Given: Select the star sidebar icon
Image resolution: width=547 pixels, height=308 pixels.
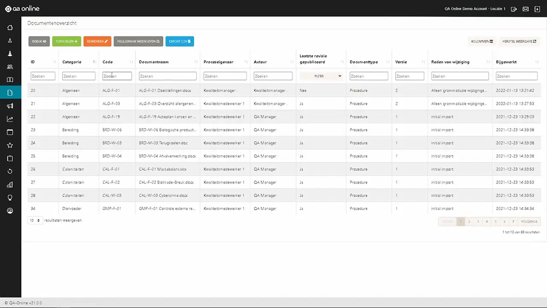Looking at the screenshot, I should pyautogui.click(x=10, y=145).
